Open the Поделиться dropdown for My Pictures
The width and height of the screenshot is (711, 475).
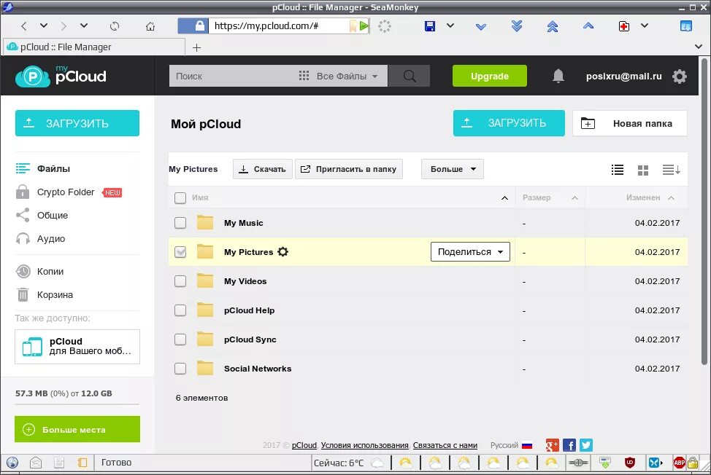pyautogui.click(x=470, y=252)
